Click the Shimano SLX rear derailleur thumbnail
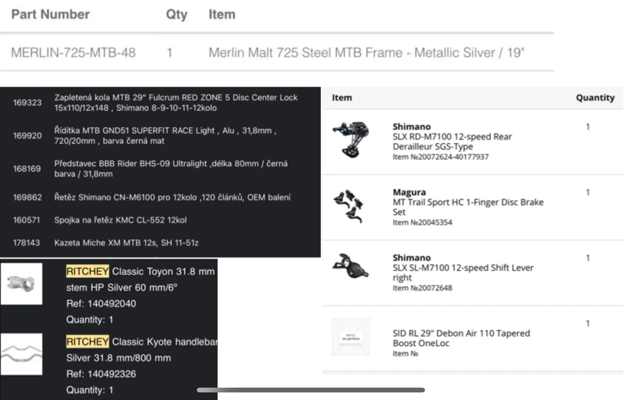The image size is (624, 400). [x=351, y=140]
